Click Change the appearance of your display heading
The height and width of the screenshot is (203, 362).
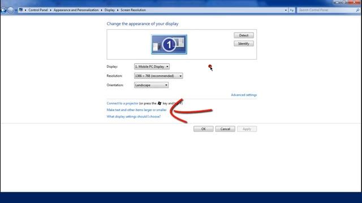143,24
